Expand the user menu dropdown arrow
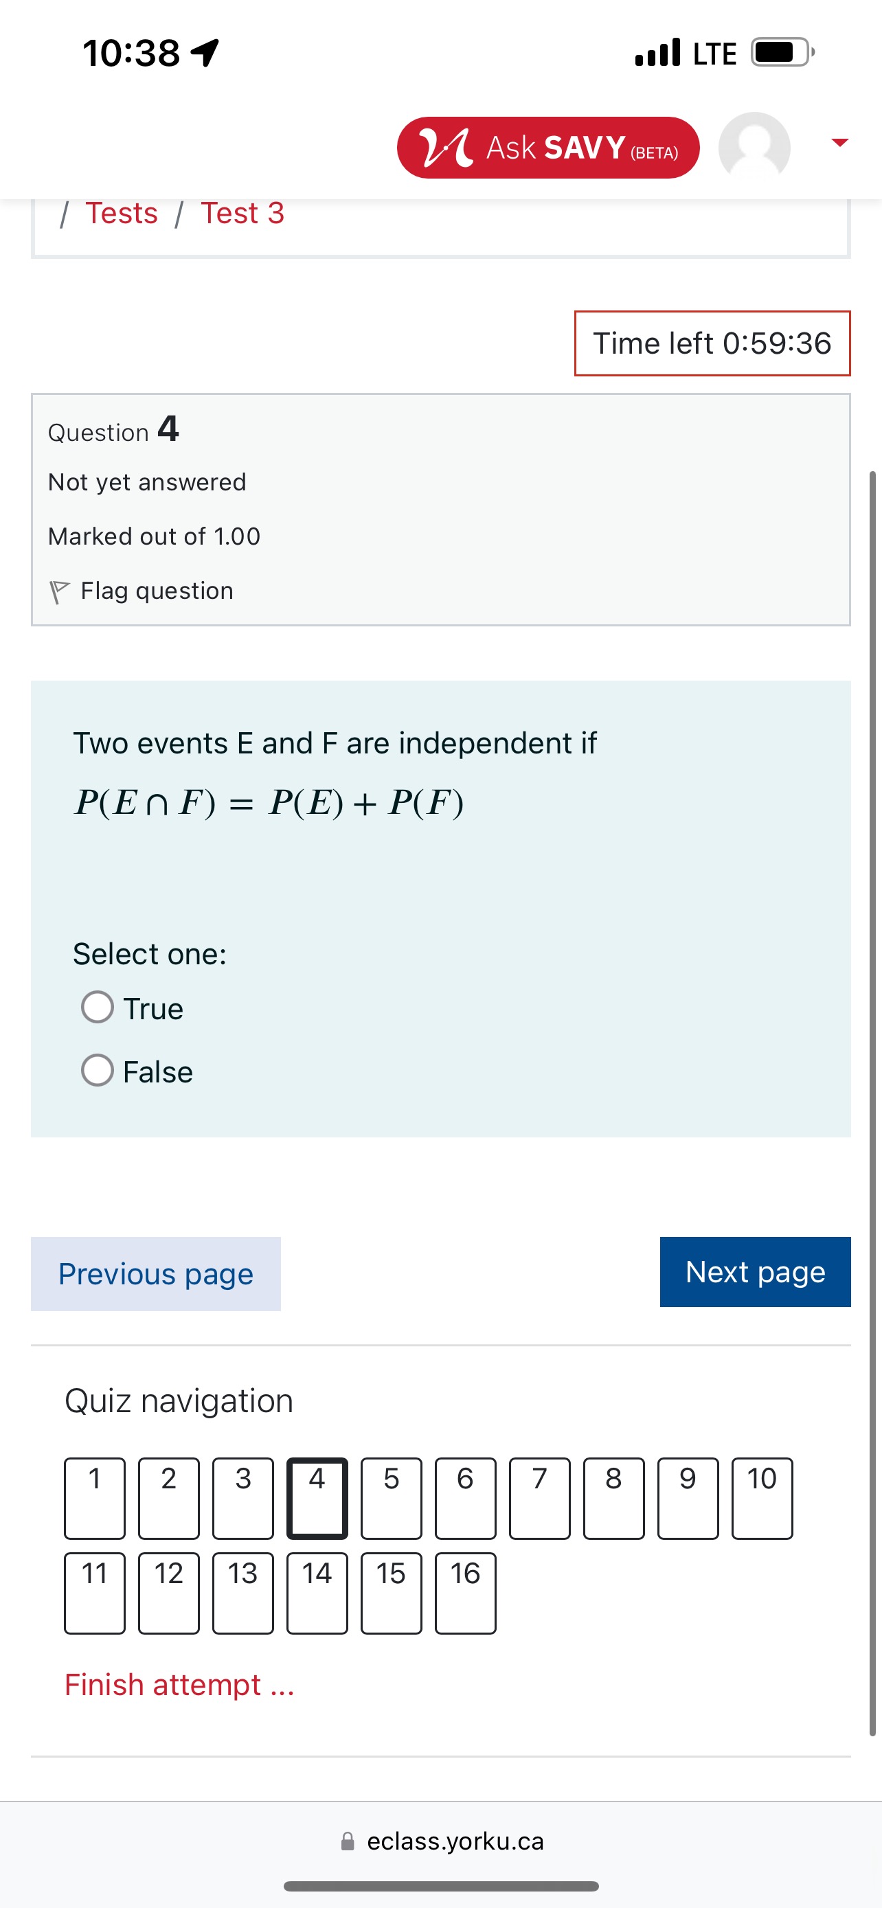 (839, 142)
